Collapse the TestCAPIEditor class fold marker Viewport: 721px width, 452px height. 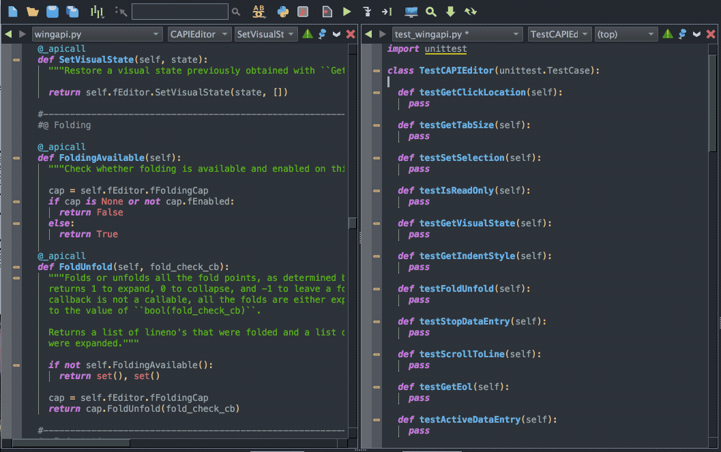point(377,71)
